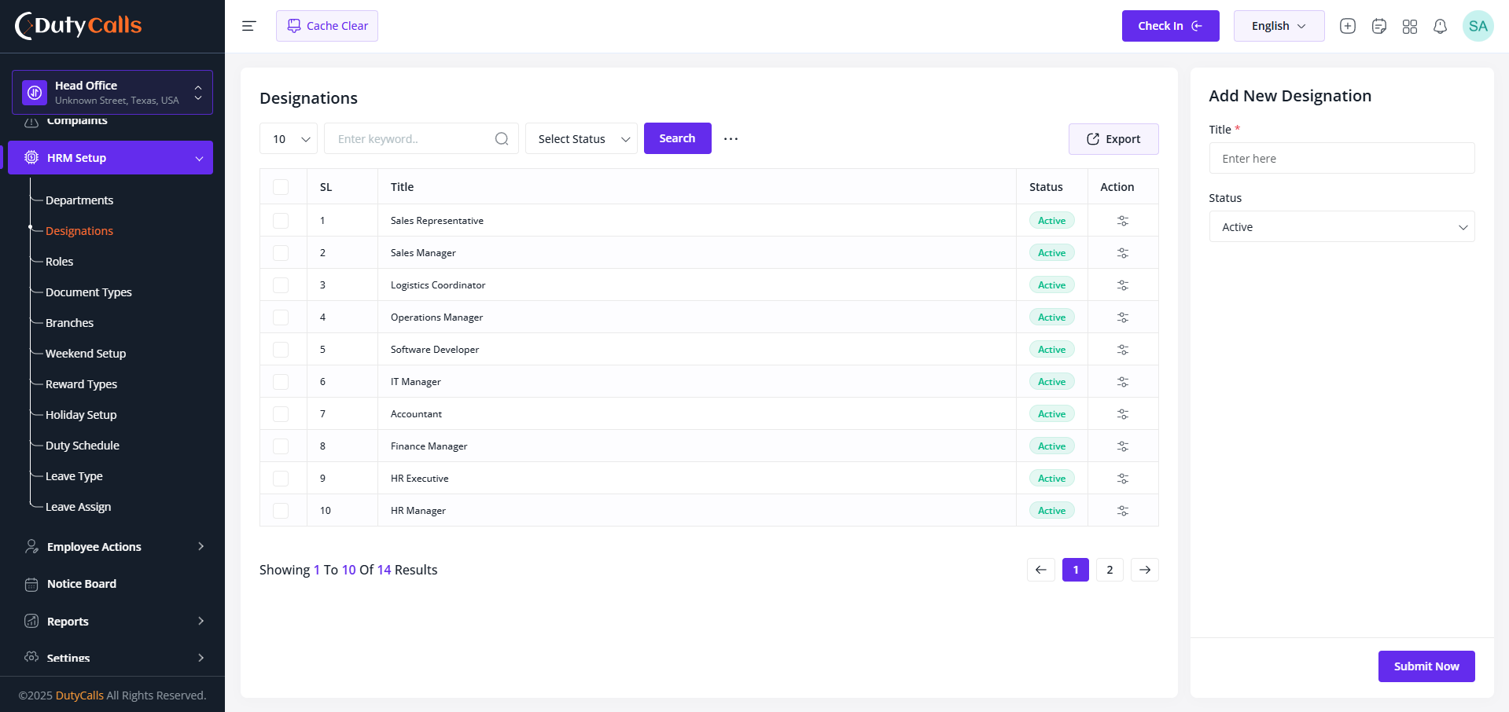Check the Accountant row checkbox
Viewport: 1509px width, 712px height.
pyautogui.click(x=281, y=414)
